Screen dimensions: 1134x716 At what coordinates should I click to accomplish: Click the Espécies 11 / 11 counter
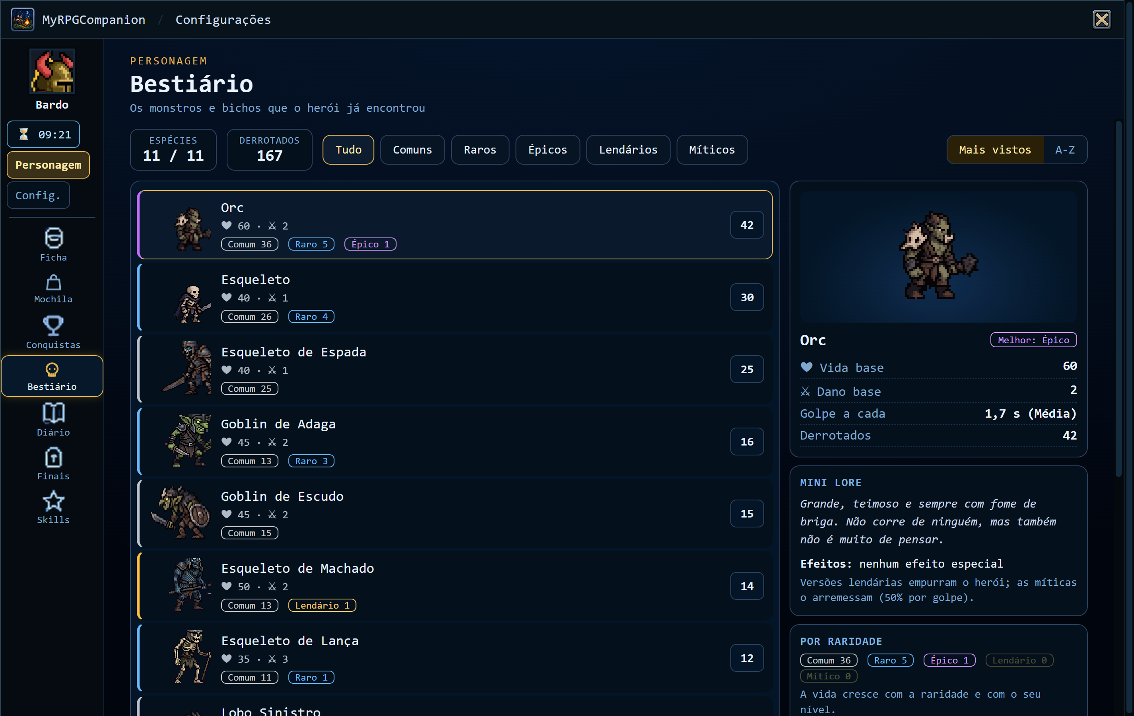pyautogui.click(x=173, y=150)
